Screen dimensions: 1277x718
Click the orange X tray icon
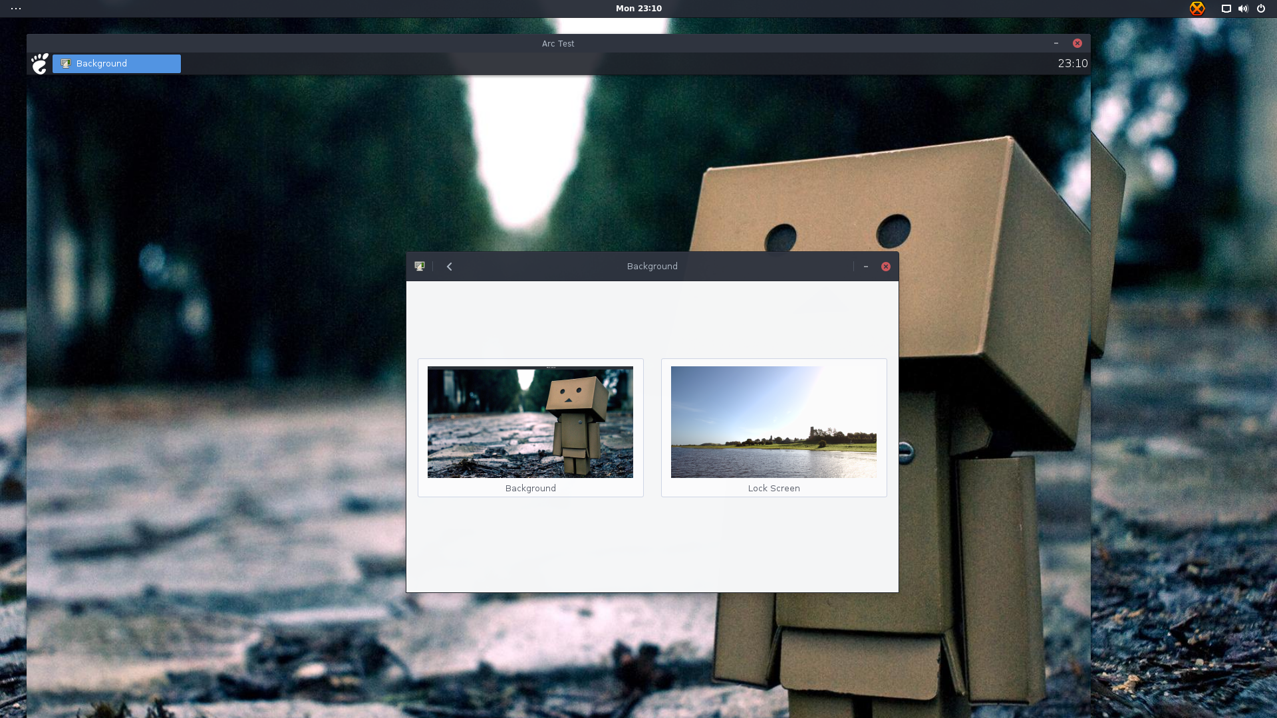[1197, 9]
